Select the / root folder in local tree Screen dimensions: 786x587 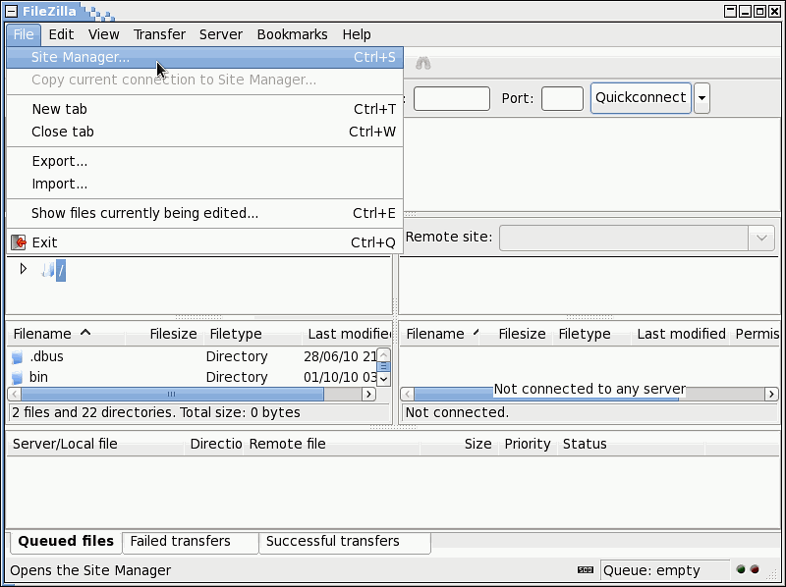(61, 271)
